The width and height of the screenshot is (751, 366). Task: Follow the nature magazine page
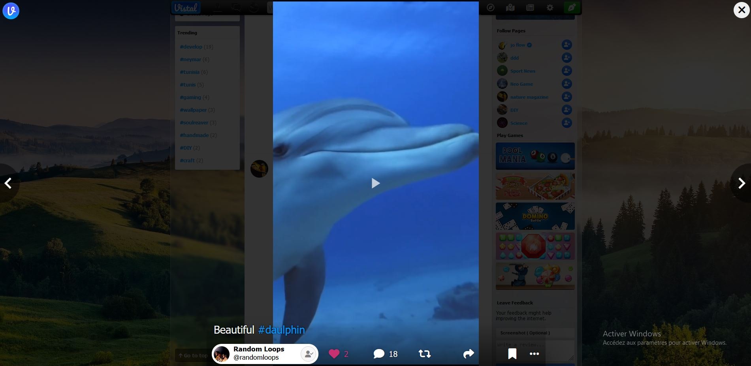567,97
